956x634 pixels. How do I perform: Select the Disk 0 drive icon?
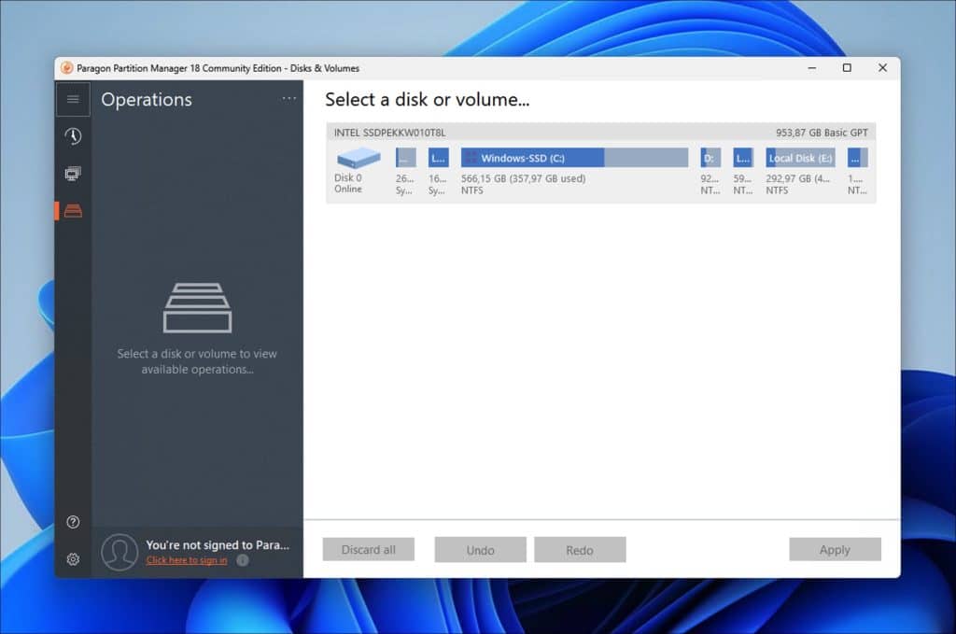coord(358,158)
